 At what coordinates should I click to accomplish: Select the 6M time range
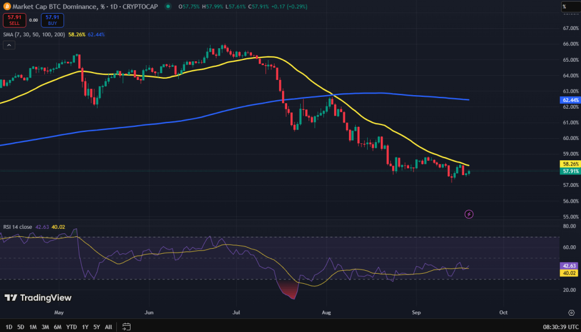tap(57, 327)
